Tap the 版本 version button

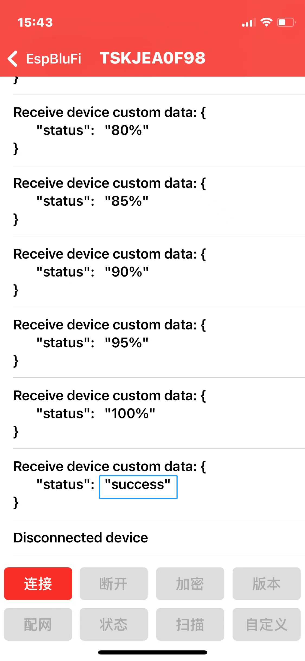[266, 583]
